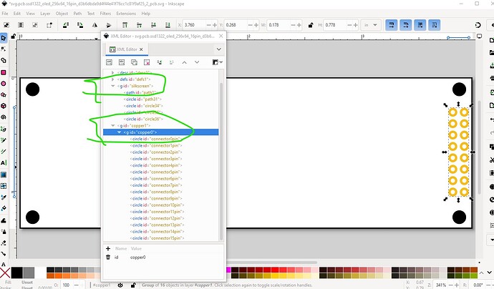The height and width of the screenshot is (289, 494).
Task: Click the X position input field
Action: (195, 25)
